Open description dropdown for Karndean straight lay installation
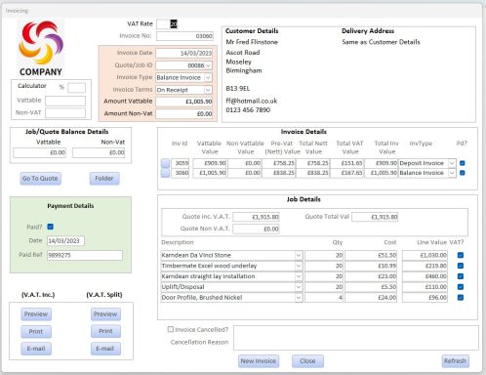The height and width of the screenshot is (375, 486). 299,276
